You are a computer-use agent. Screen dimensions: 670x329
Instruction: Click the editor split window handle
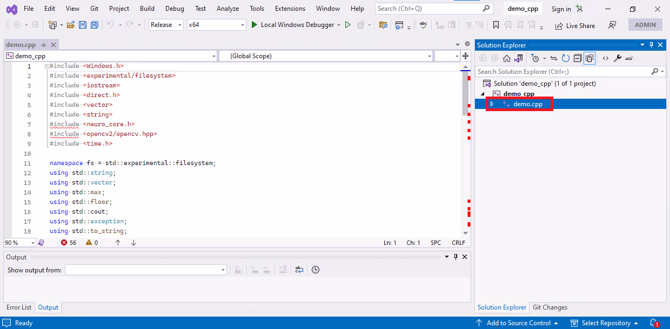click(465, 56)
